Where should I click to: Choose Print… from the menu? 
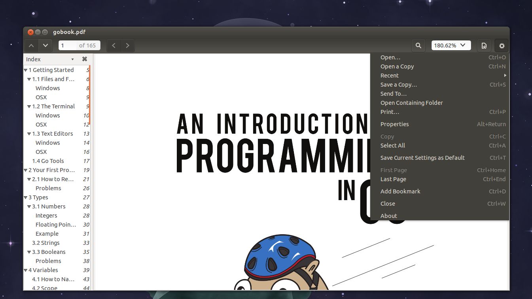pos(390,112)
